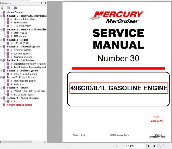This screenshot has width=172, height=149.
Task: Click the MAIN MENU link on cover
Action: [x=157, y=121]
